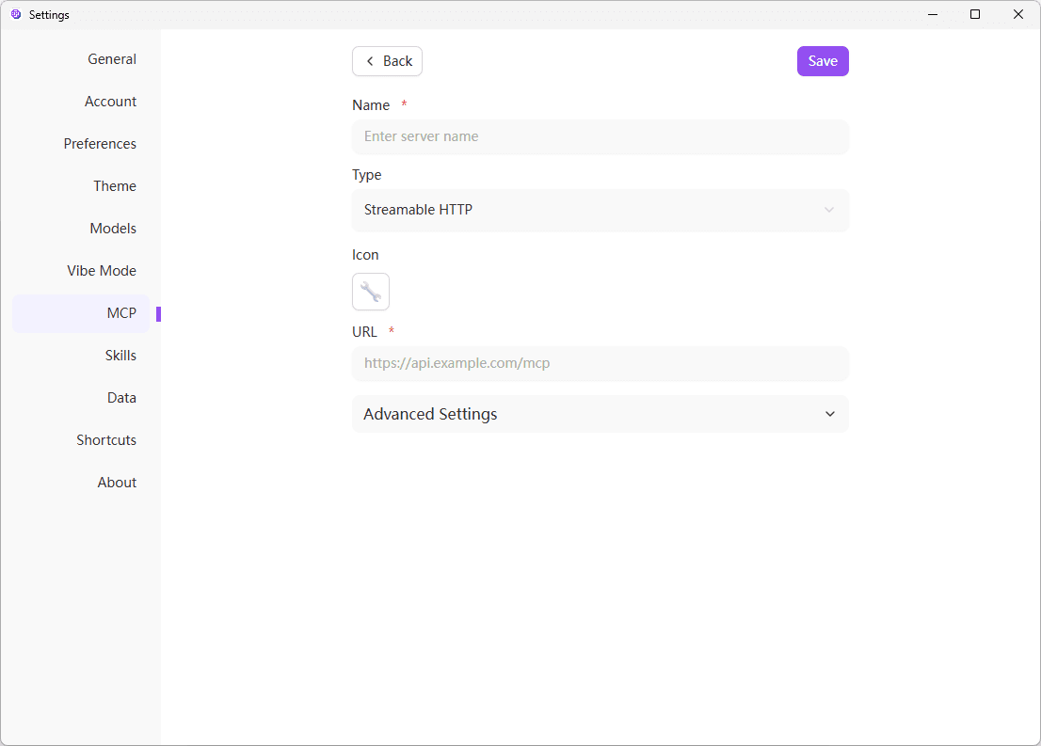
Task: Open Preferences in the sidebar
Action: point(100,143)
